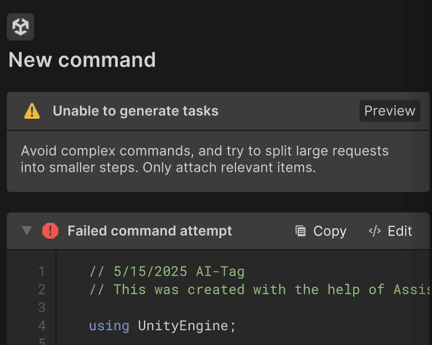Click the Unable to generate tasks title
Image resolution: width=432 pixels, height=345 pixels.
(x=135, y=111)
